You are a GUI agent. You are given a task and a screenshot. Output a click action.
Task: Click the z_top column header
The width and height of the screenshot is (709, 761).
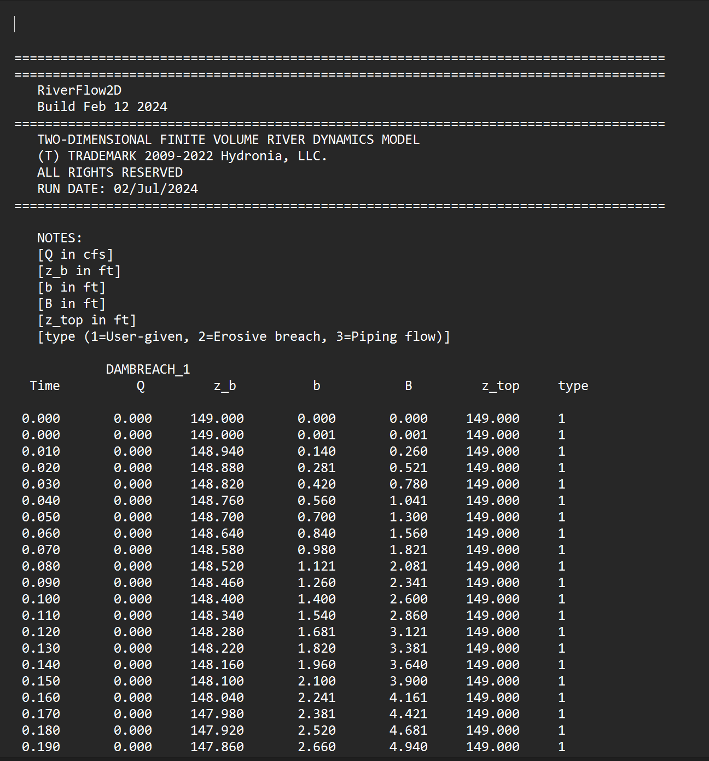pos(500,386)
